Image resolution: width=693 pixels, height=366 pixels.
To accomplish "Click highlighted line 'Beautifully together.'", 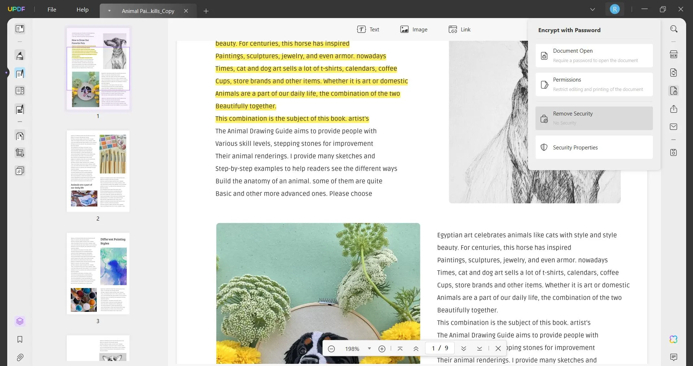I will pos(246,106).
